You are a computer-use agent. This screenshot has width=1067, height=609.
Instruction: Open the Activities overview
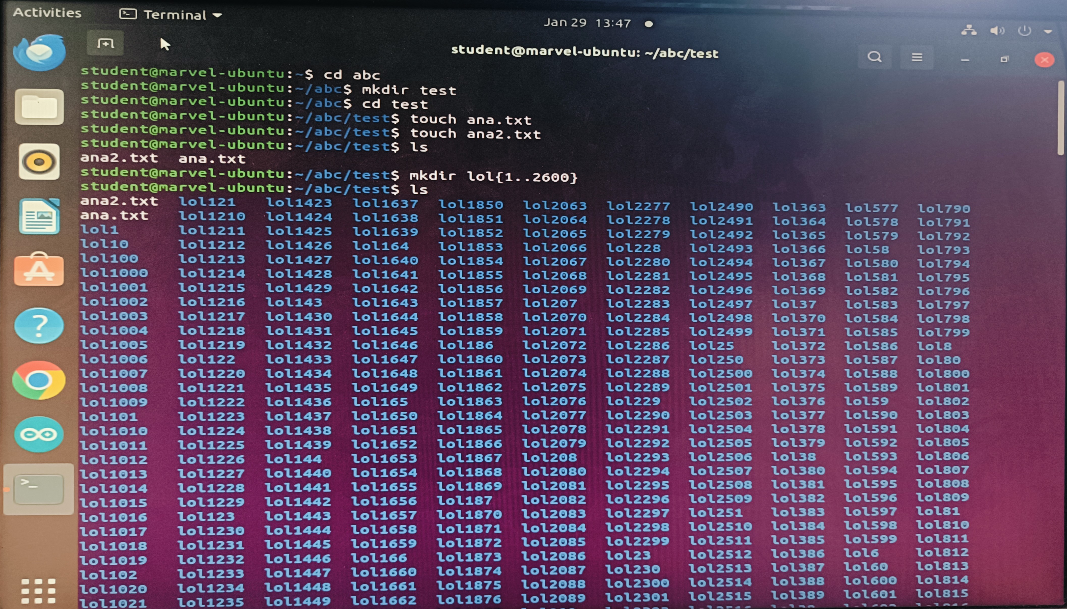tap(47, 13)
